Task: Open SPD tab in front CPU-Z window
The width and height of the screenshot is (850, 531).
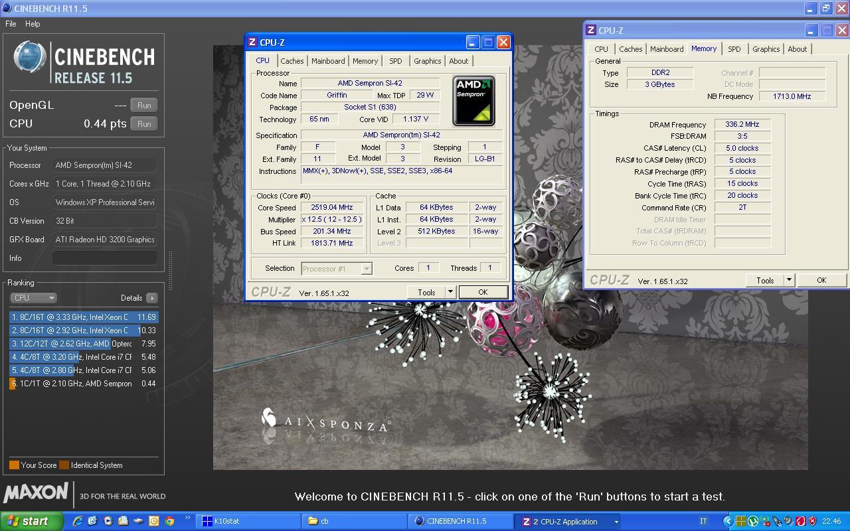Action: 396,61
